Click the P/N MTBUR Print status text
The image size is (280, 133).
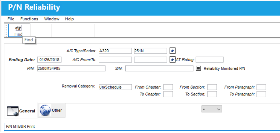click(20, 126)
